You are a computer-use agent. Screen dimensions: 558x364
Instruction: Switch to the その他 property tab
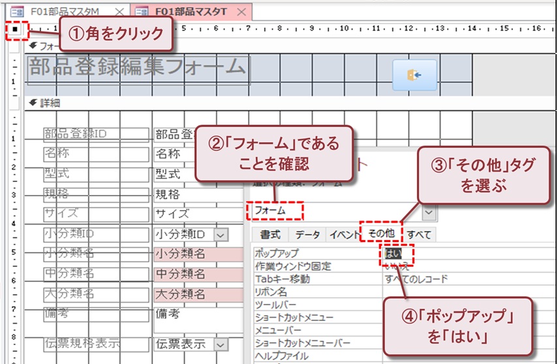(x=380, y=234)
